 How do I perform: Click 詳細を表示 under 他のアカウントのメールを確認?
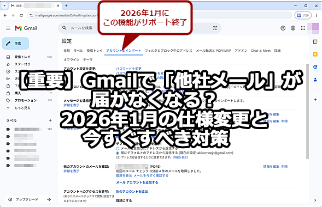coord(72,171)
